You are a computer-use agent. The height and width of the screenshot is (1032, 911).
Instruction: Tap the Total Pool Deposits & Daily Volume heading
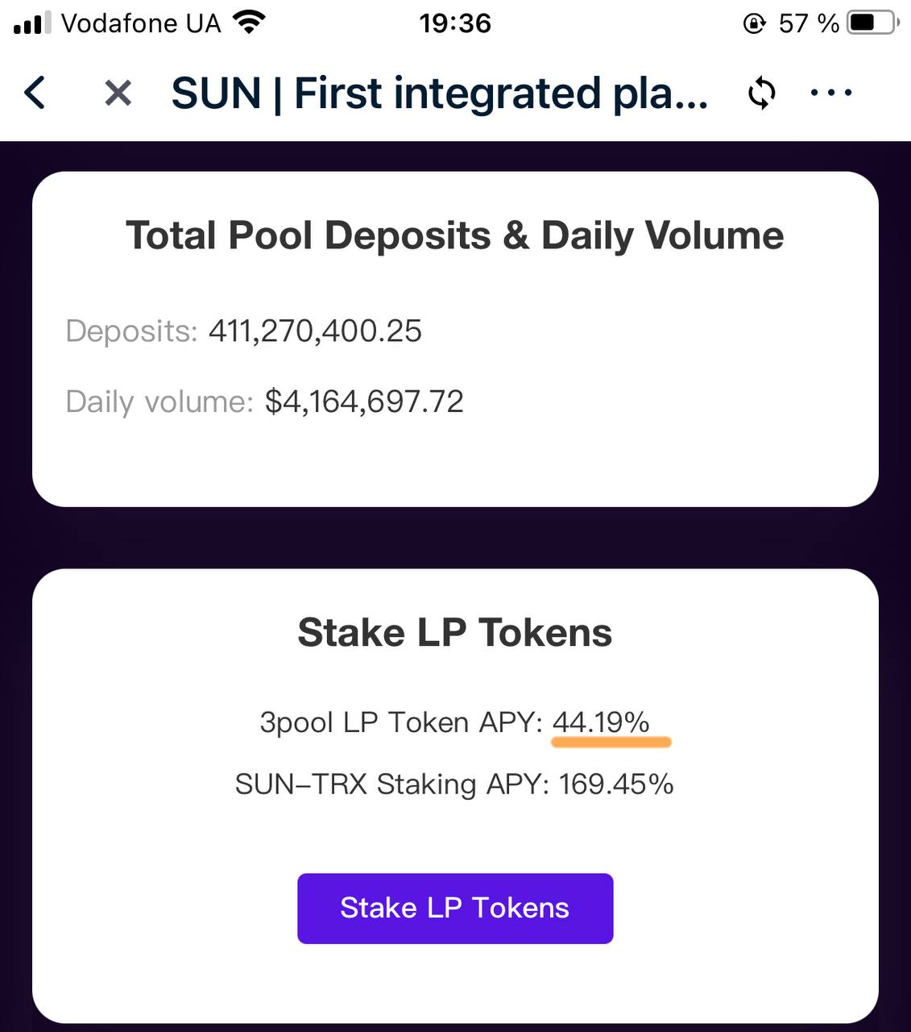point(455,236)
